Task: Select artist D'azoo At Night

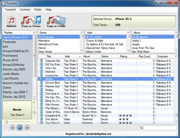Action: click(106, 41)
